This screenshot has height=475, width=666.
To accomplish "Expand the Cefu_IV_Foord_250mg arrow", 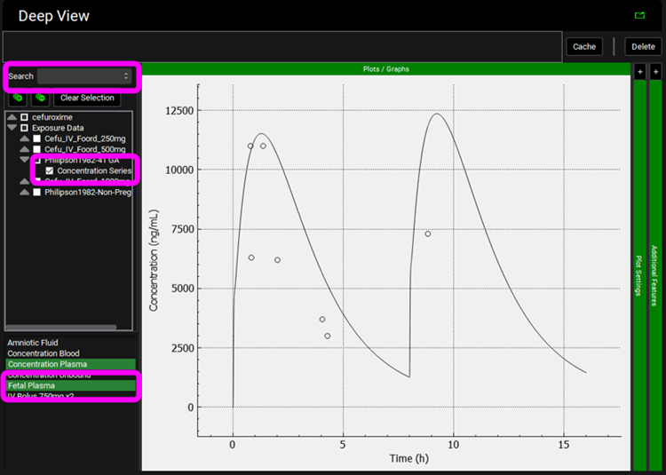I will 24,139.
